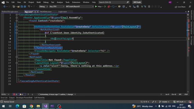The width and height of the screenshot is (194, 109).
Task: Open the JWT.Auth repository dropdown
Action: click(179, 102)
